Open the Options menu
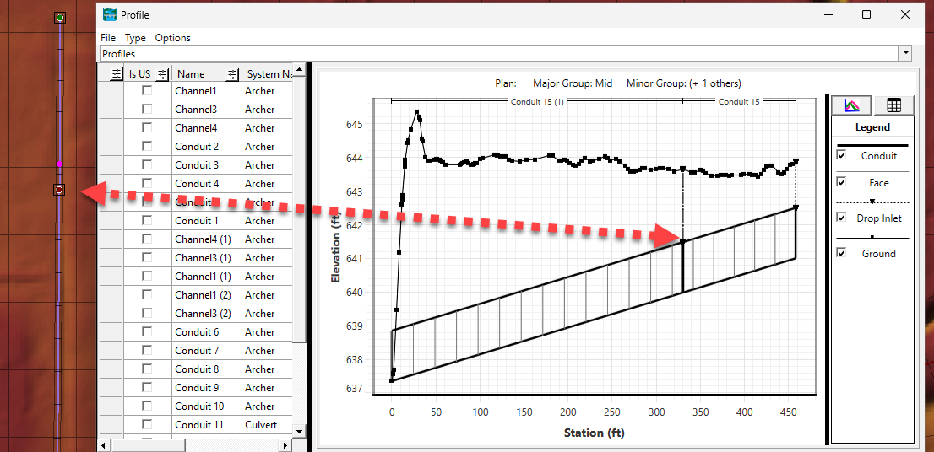 click(x=172, y=38)
